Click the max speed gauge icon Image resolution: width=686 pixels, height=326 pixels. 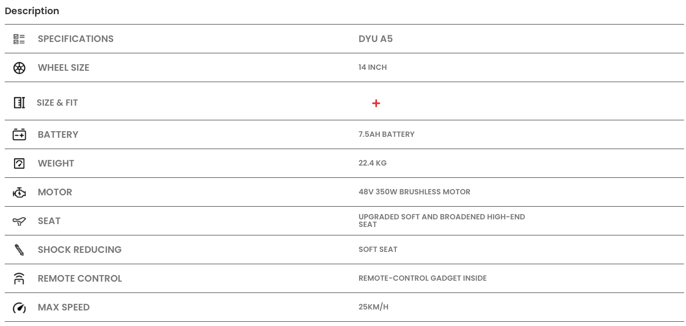19,308
